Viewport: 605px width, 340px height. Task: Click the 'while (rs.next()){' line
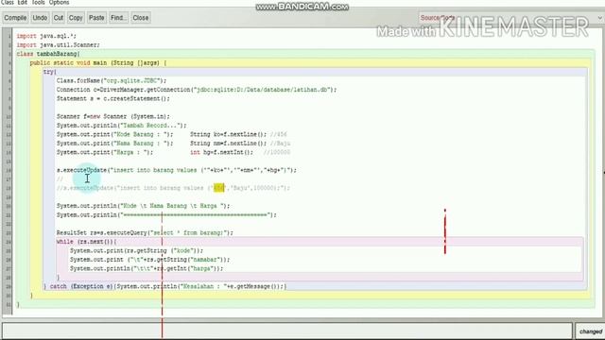(86, 242)
